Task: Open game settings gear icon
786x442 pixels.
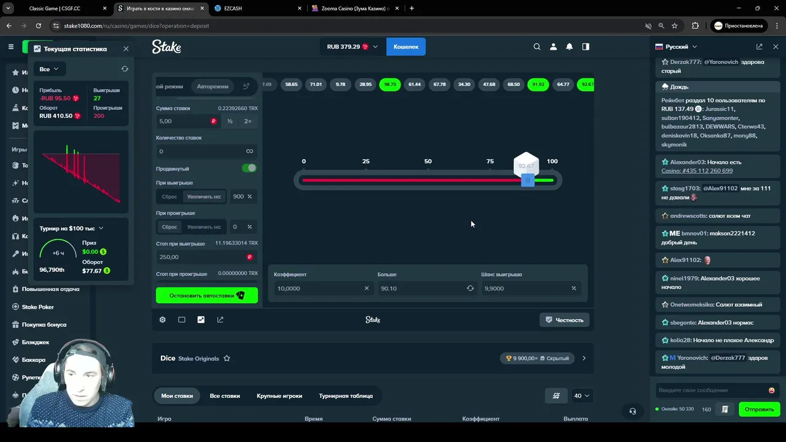Action: (x=163, y=320)
